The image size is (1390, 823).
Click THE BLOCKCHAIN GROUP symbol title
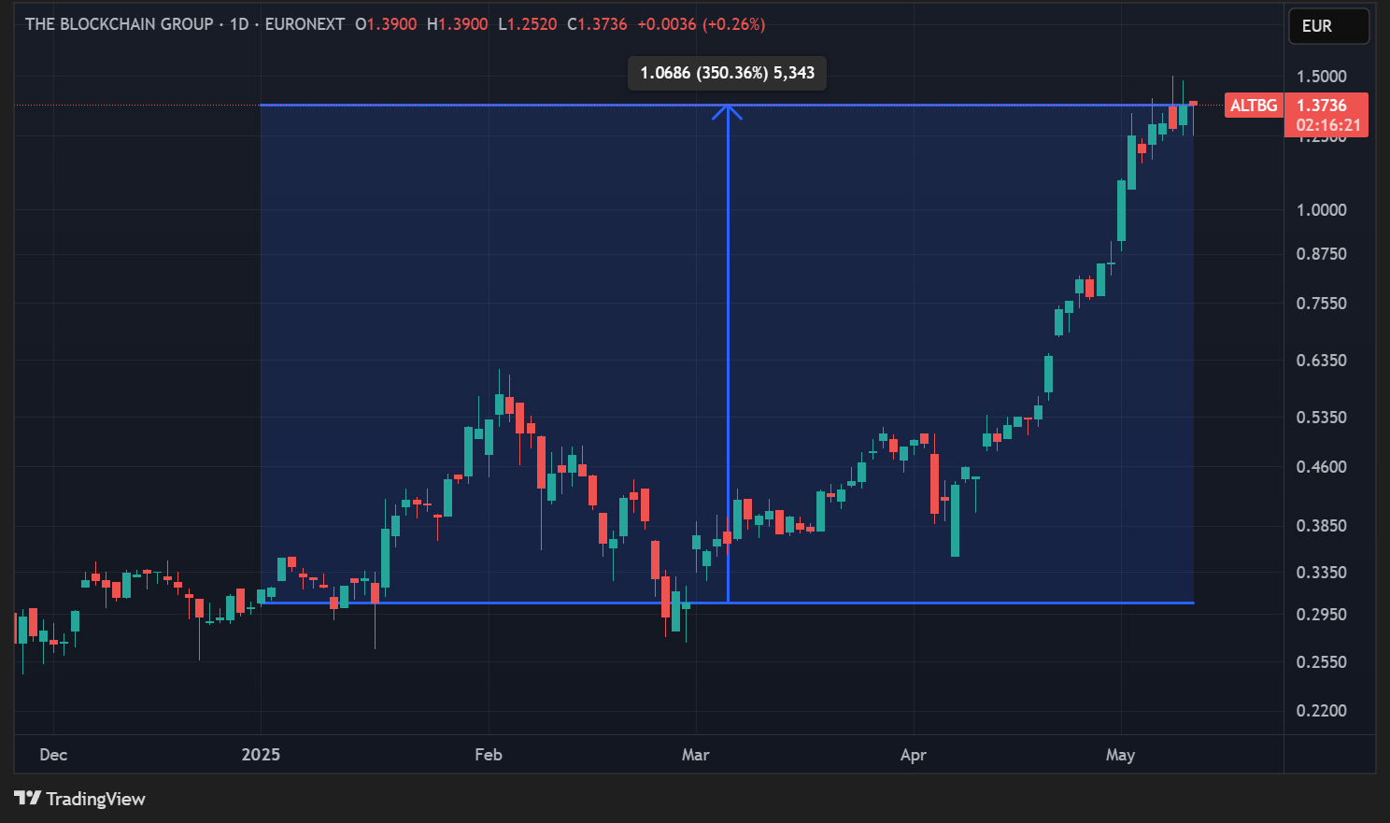(x=119, y=24)
